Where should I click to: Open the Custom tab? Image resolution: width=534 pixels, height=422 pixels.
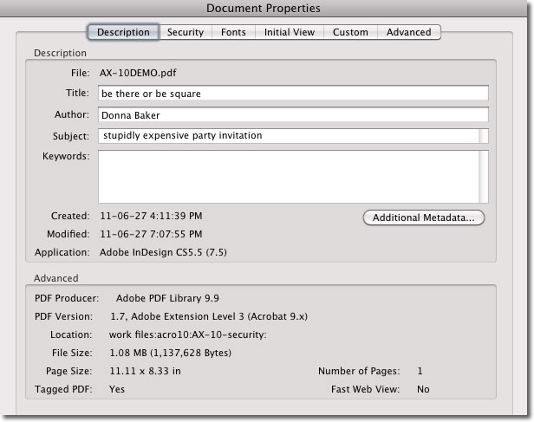click(x=350, y=32)
